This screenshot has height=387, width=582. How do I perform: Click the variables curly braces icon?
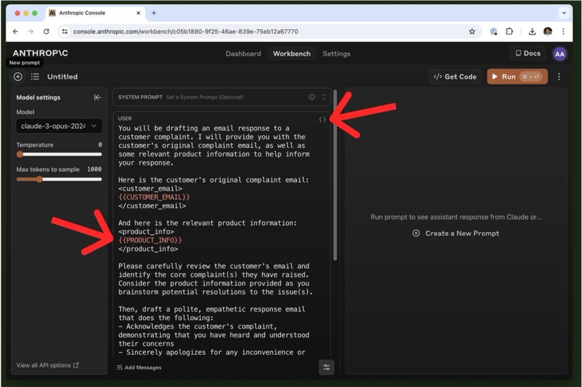pos(322,119)
